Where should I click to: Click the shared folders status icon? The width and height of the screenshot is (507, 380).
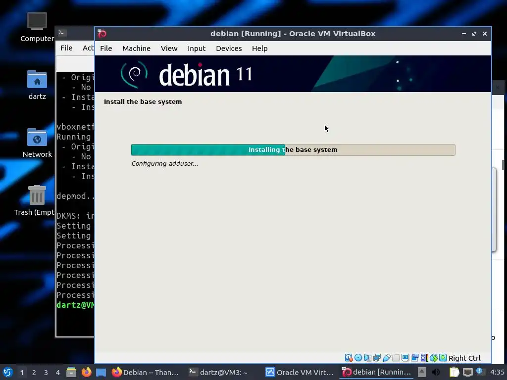point(396,358)
